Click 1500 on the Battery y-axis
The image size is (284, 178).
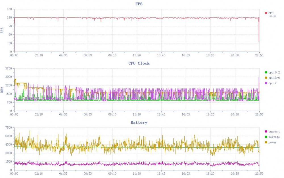coord(9,162)
